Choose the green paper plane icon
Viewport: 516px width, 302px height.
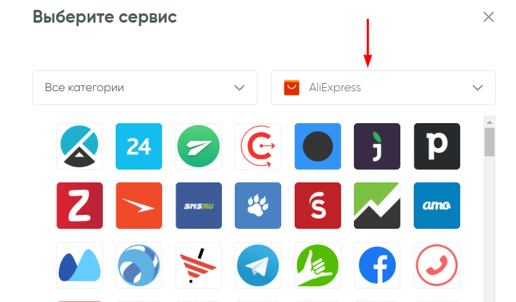click(199, 146)
